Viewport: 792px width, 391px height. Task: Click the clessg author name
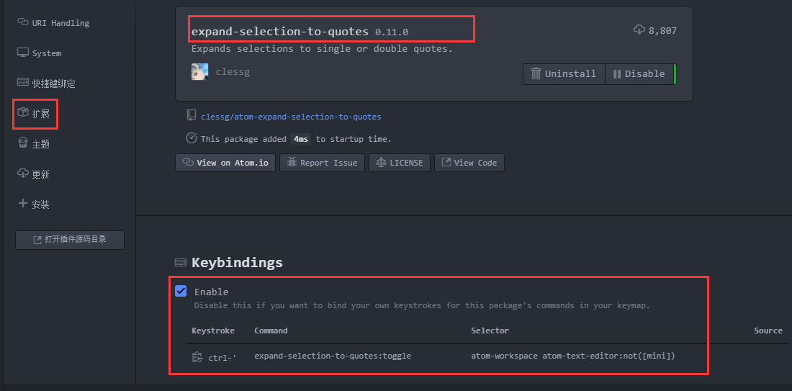[233, 72]
